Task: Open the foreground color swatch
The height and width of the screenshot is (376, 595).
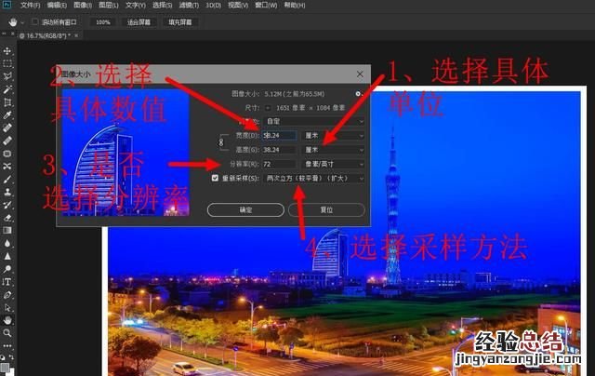Action: point(5,368)
